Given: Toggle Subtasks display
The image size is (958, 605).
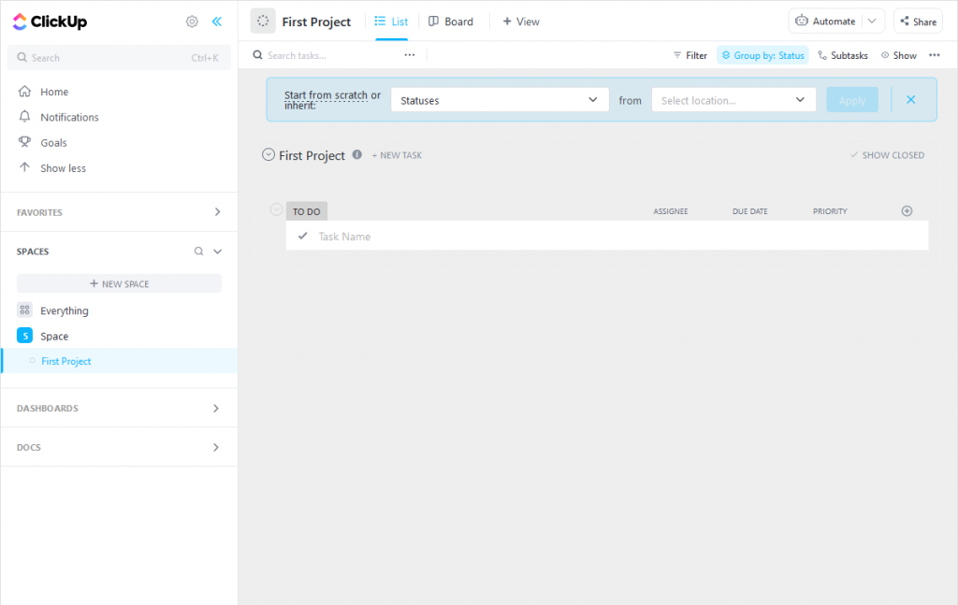Looking at the screenshot, I should coord(843,55).
